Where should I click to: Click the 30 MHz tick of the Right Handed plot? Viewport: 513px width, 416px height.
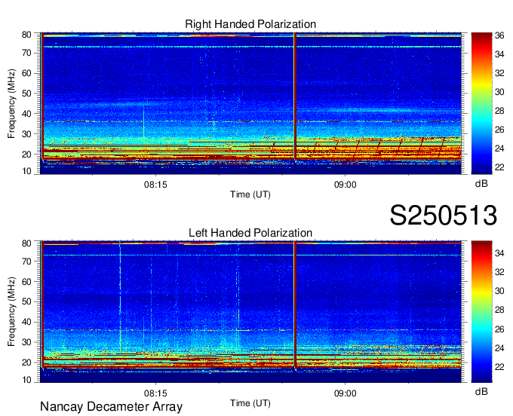[x=26, y=134]
